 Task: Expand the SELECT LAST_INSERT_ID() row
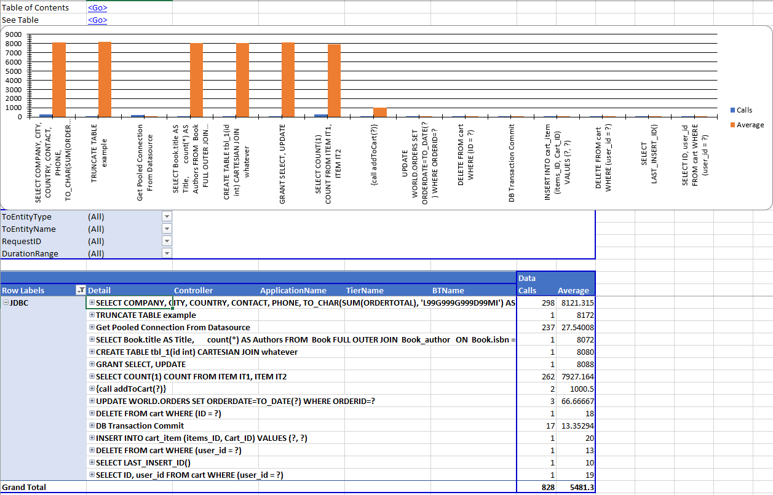pos(92,462)
